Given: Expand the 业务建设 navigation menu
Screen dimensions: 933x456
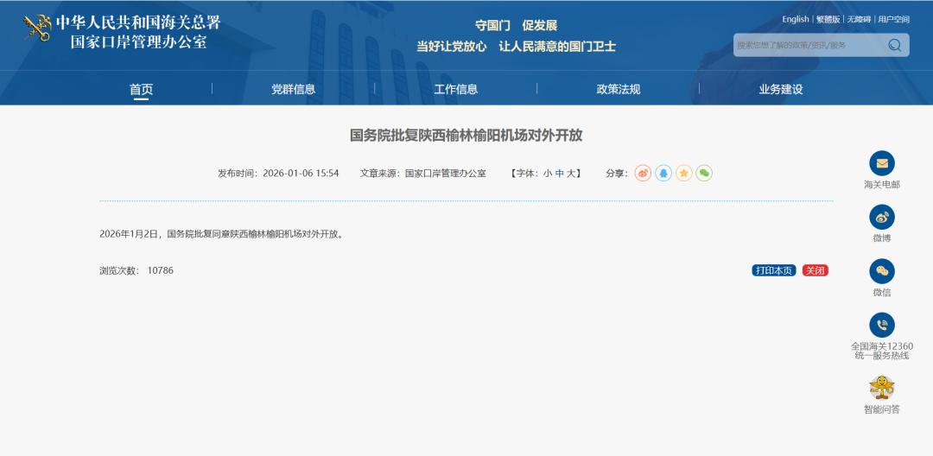Looking at the screenshot, I should 780,89.
